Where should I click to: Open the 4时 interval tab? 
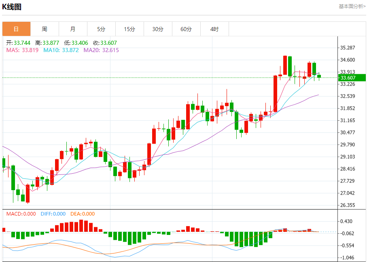pos(214,29)
